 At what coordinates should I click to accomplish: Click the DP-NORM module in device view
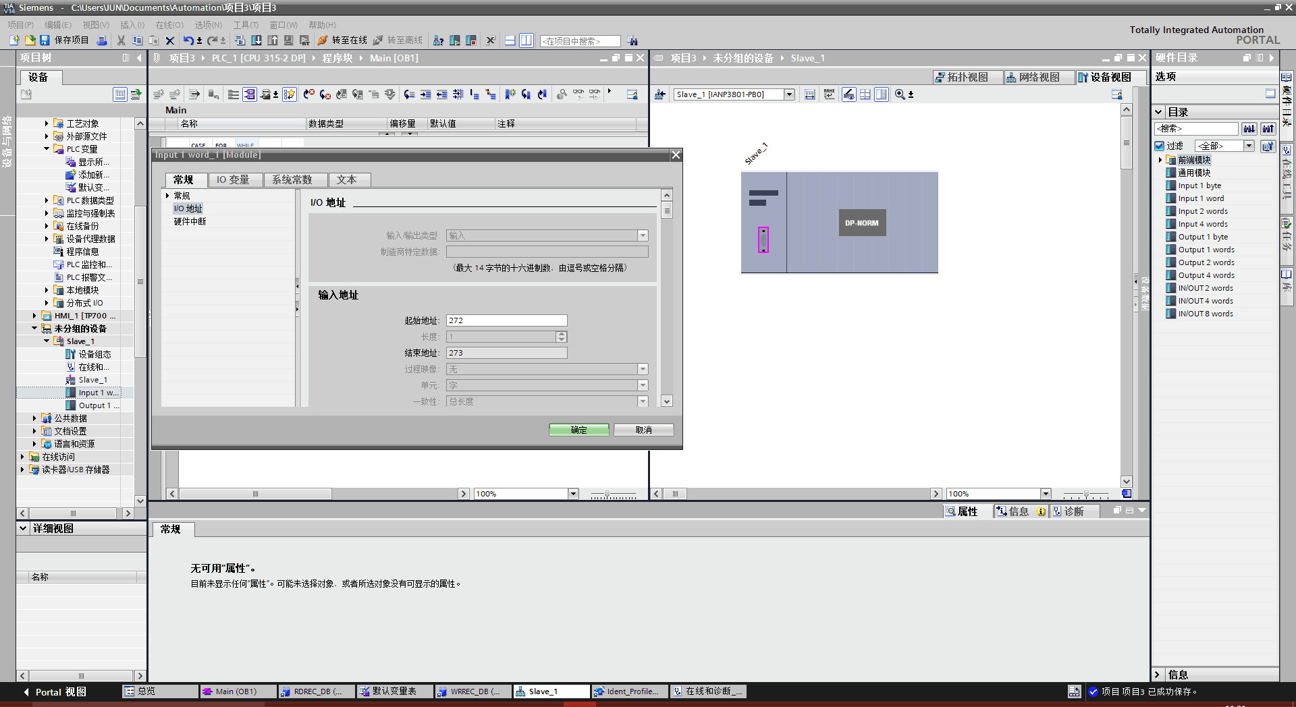(862, 223)
